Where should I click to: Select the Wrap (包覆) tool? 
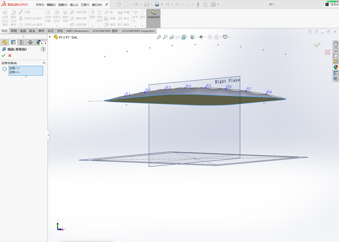pyautogui.click(x=124, y=12)
